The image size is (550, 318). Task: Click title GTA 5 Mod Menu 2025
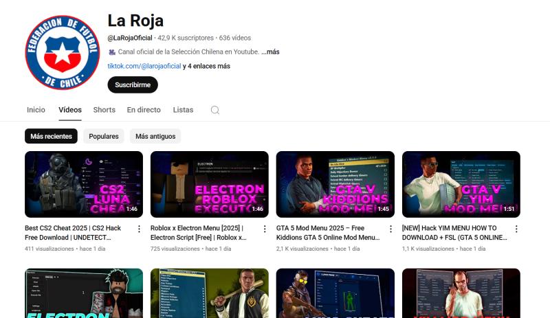pyautogui.click(x=328, y=233)
